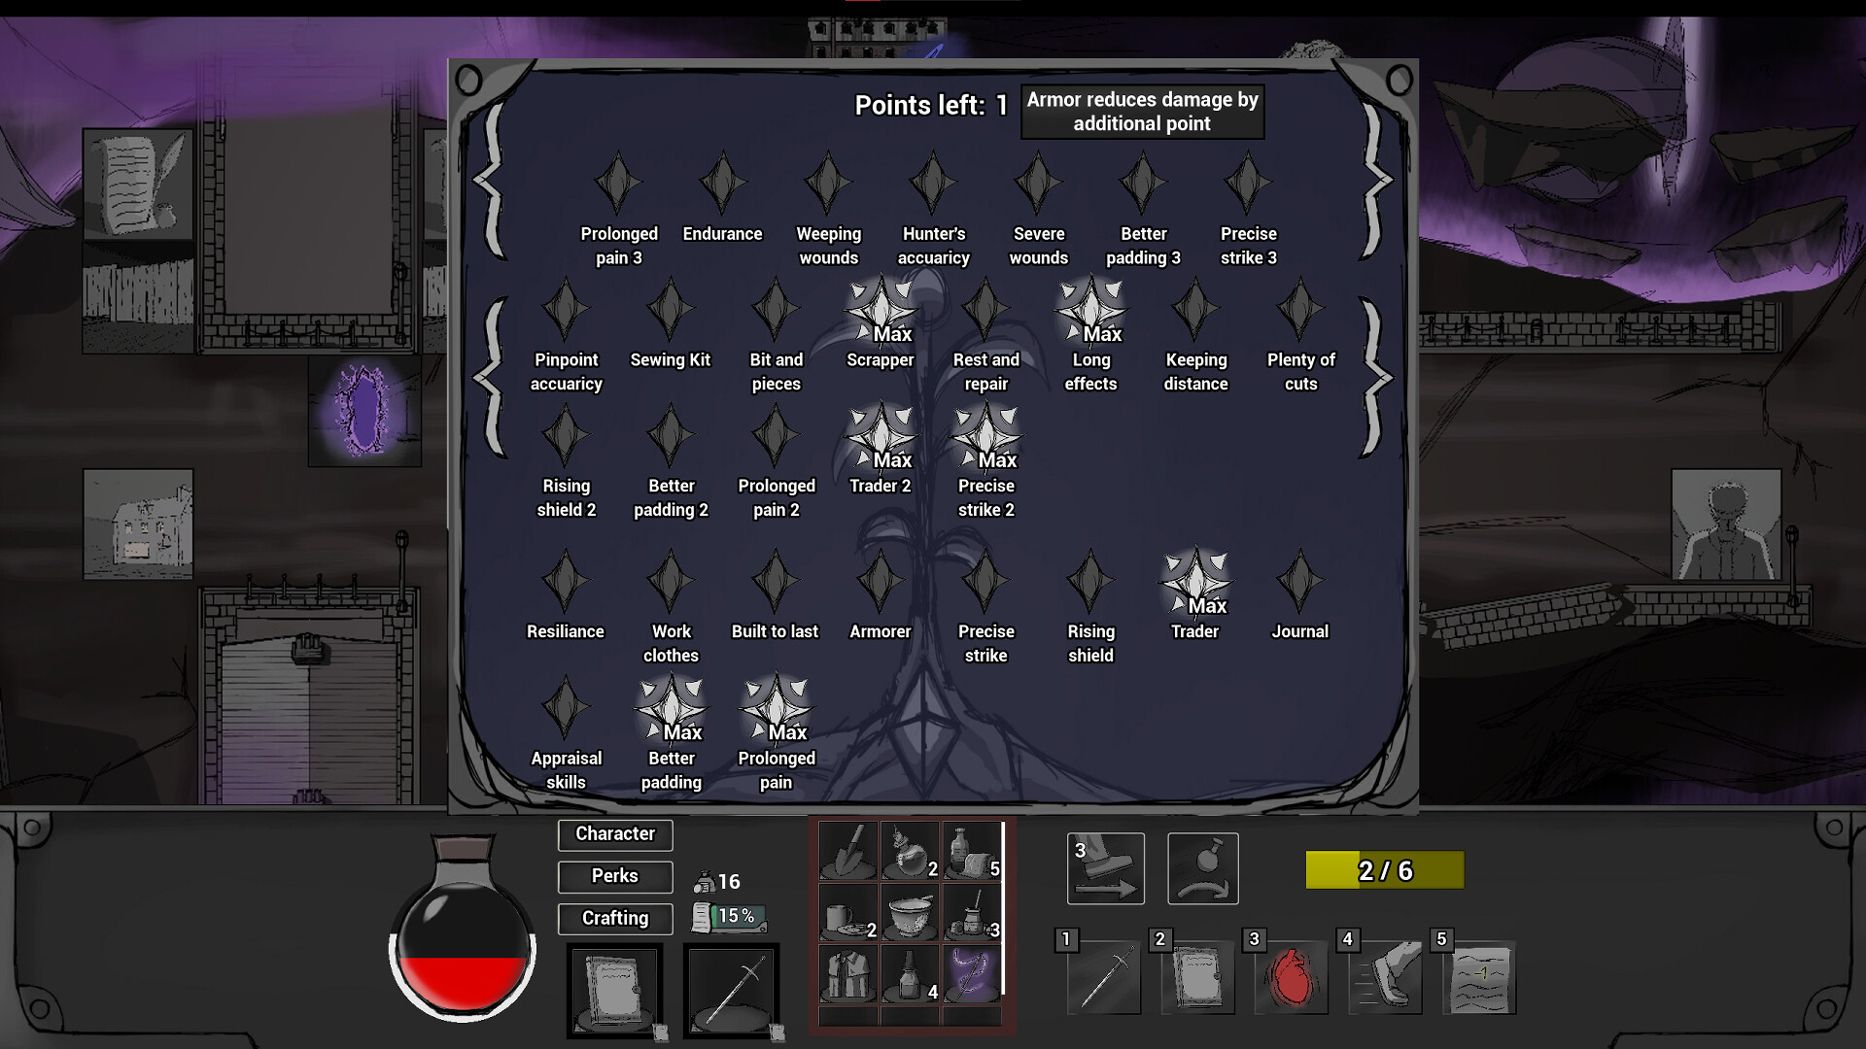Switch to the Perks tab
This screenshot has height=1049, width=1866.
pos(615,877)
